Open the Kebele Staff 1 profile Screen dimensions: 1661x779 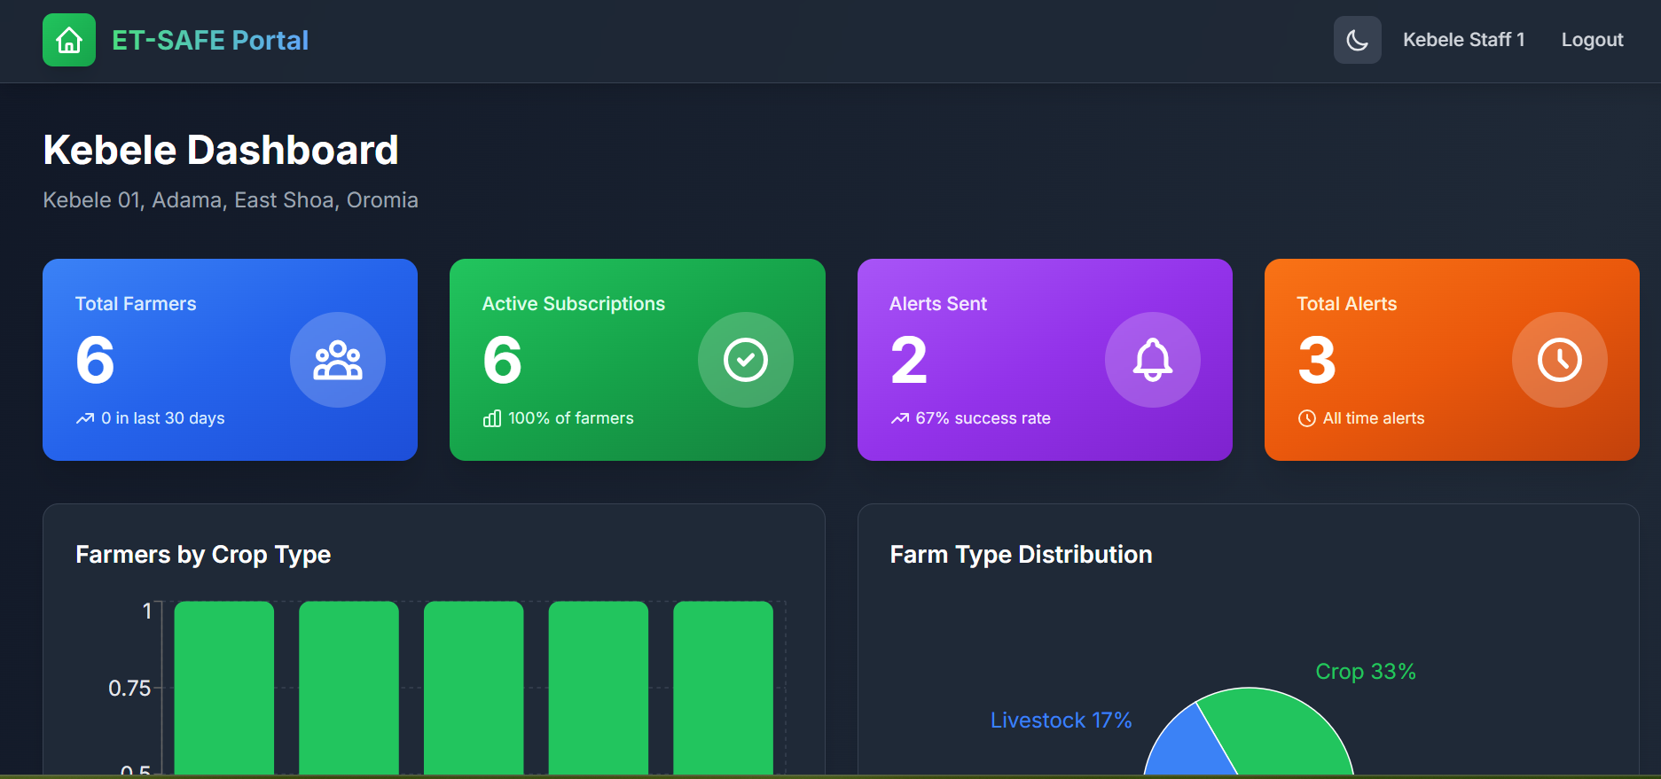click(x=1463, y=40)
